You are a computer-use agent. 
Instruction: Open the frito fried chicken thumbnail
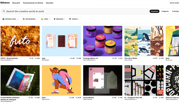pos(20,41)
